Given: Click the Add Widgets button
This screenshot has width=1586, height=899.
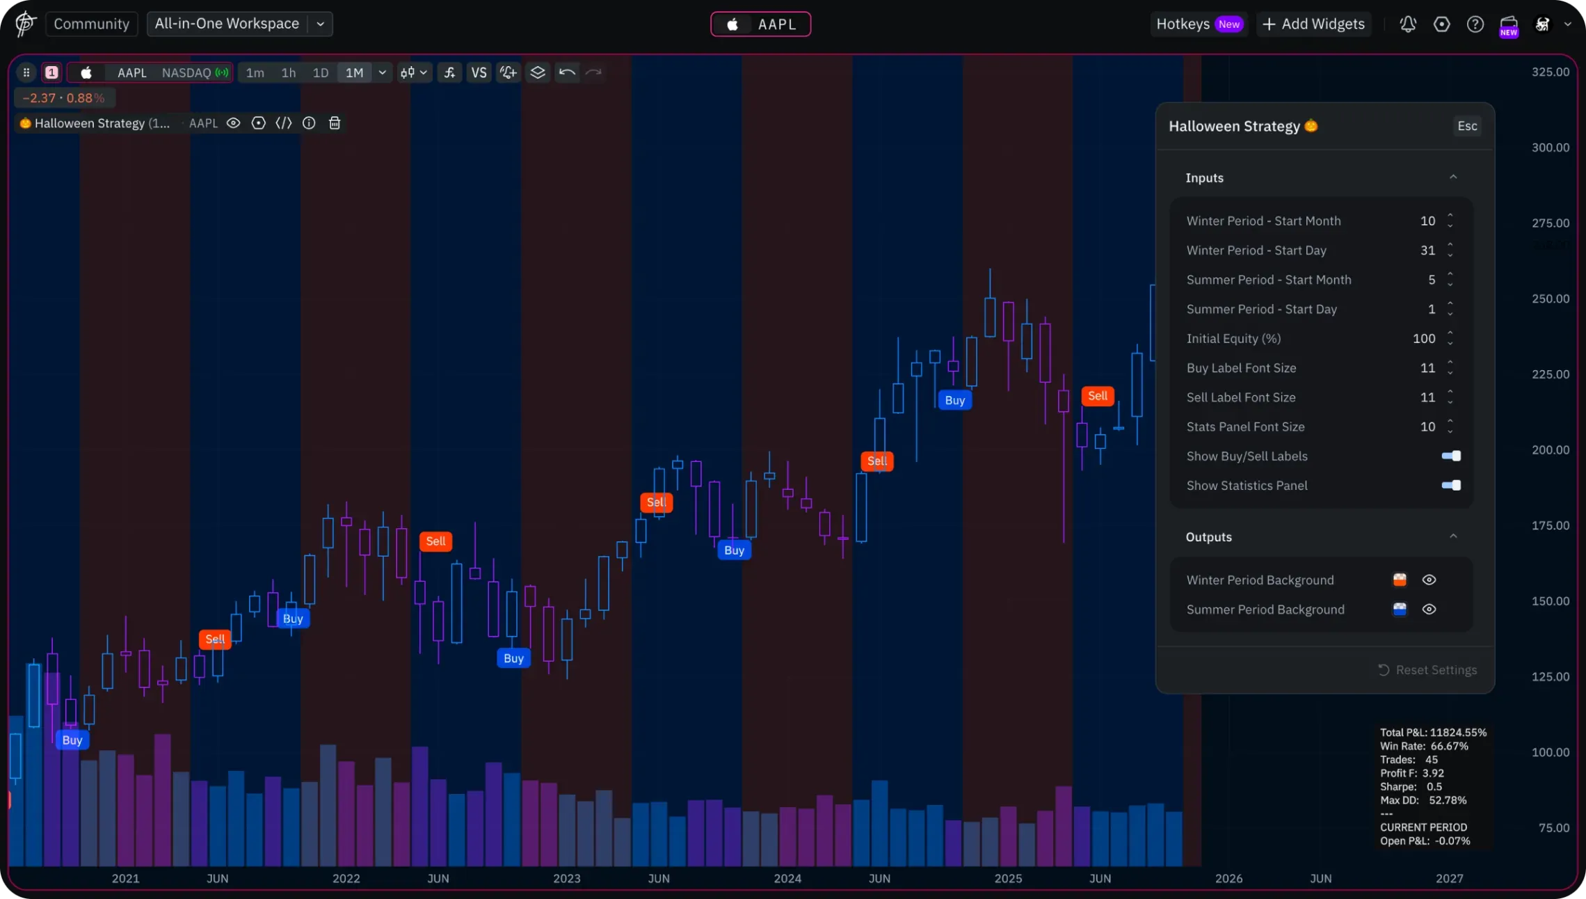Looking at the screenshot, I should 1313,24.
